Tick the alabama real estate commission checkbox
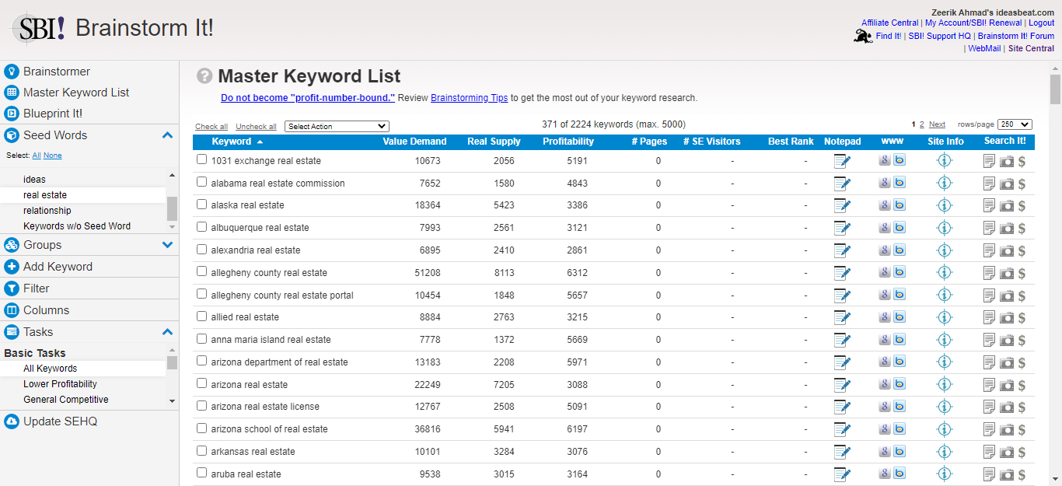 click(202, 182)
